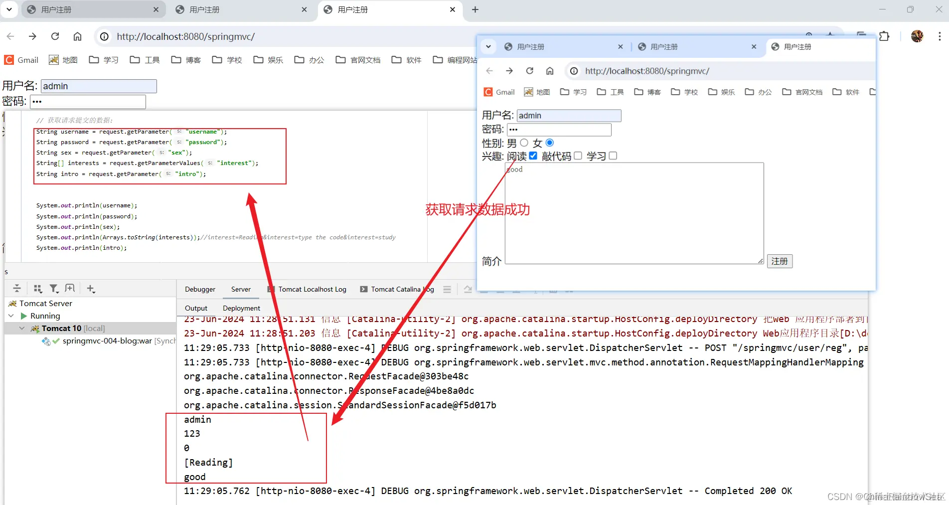This screenshot has width=949, height=505.
Task: Select the Tomcat Server tree node
Action: pyautogui.click(x=40, y=303)
